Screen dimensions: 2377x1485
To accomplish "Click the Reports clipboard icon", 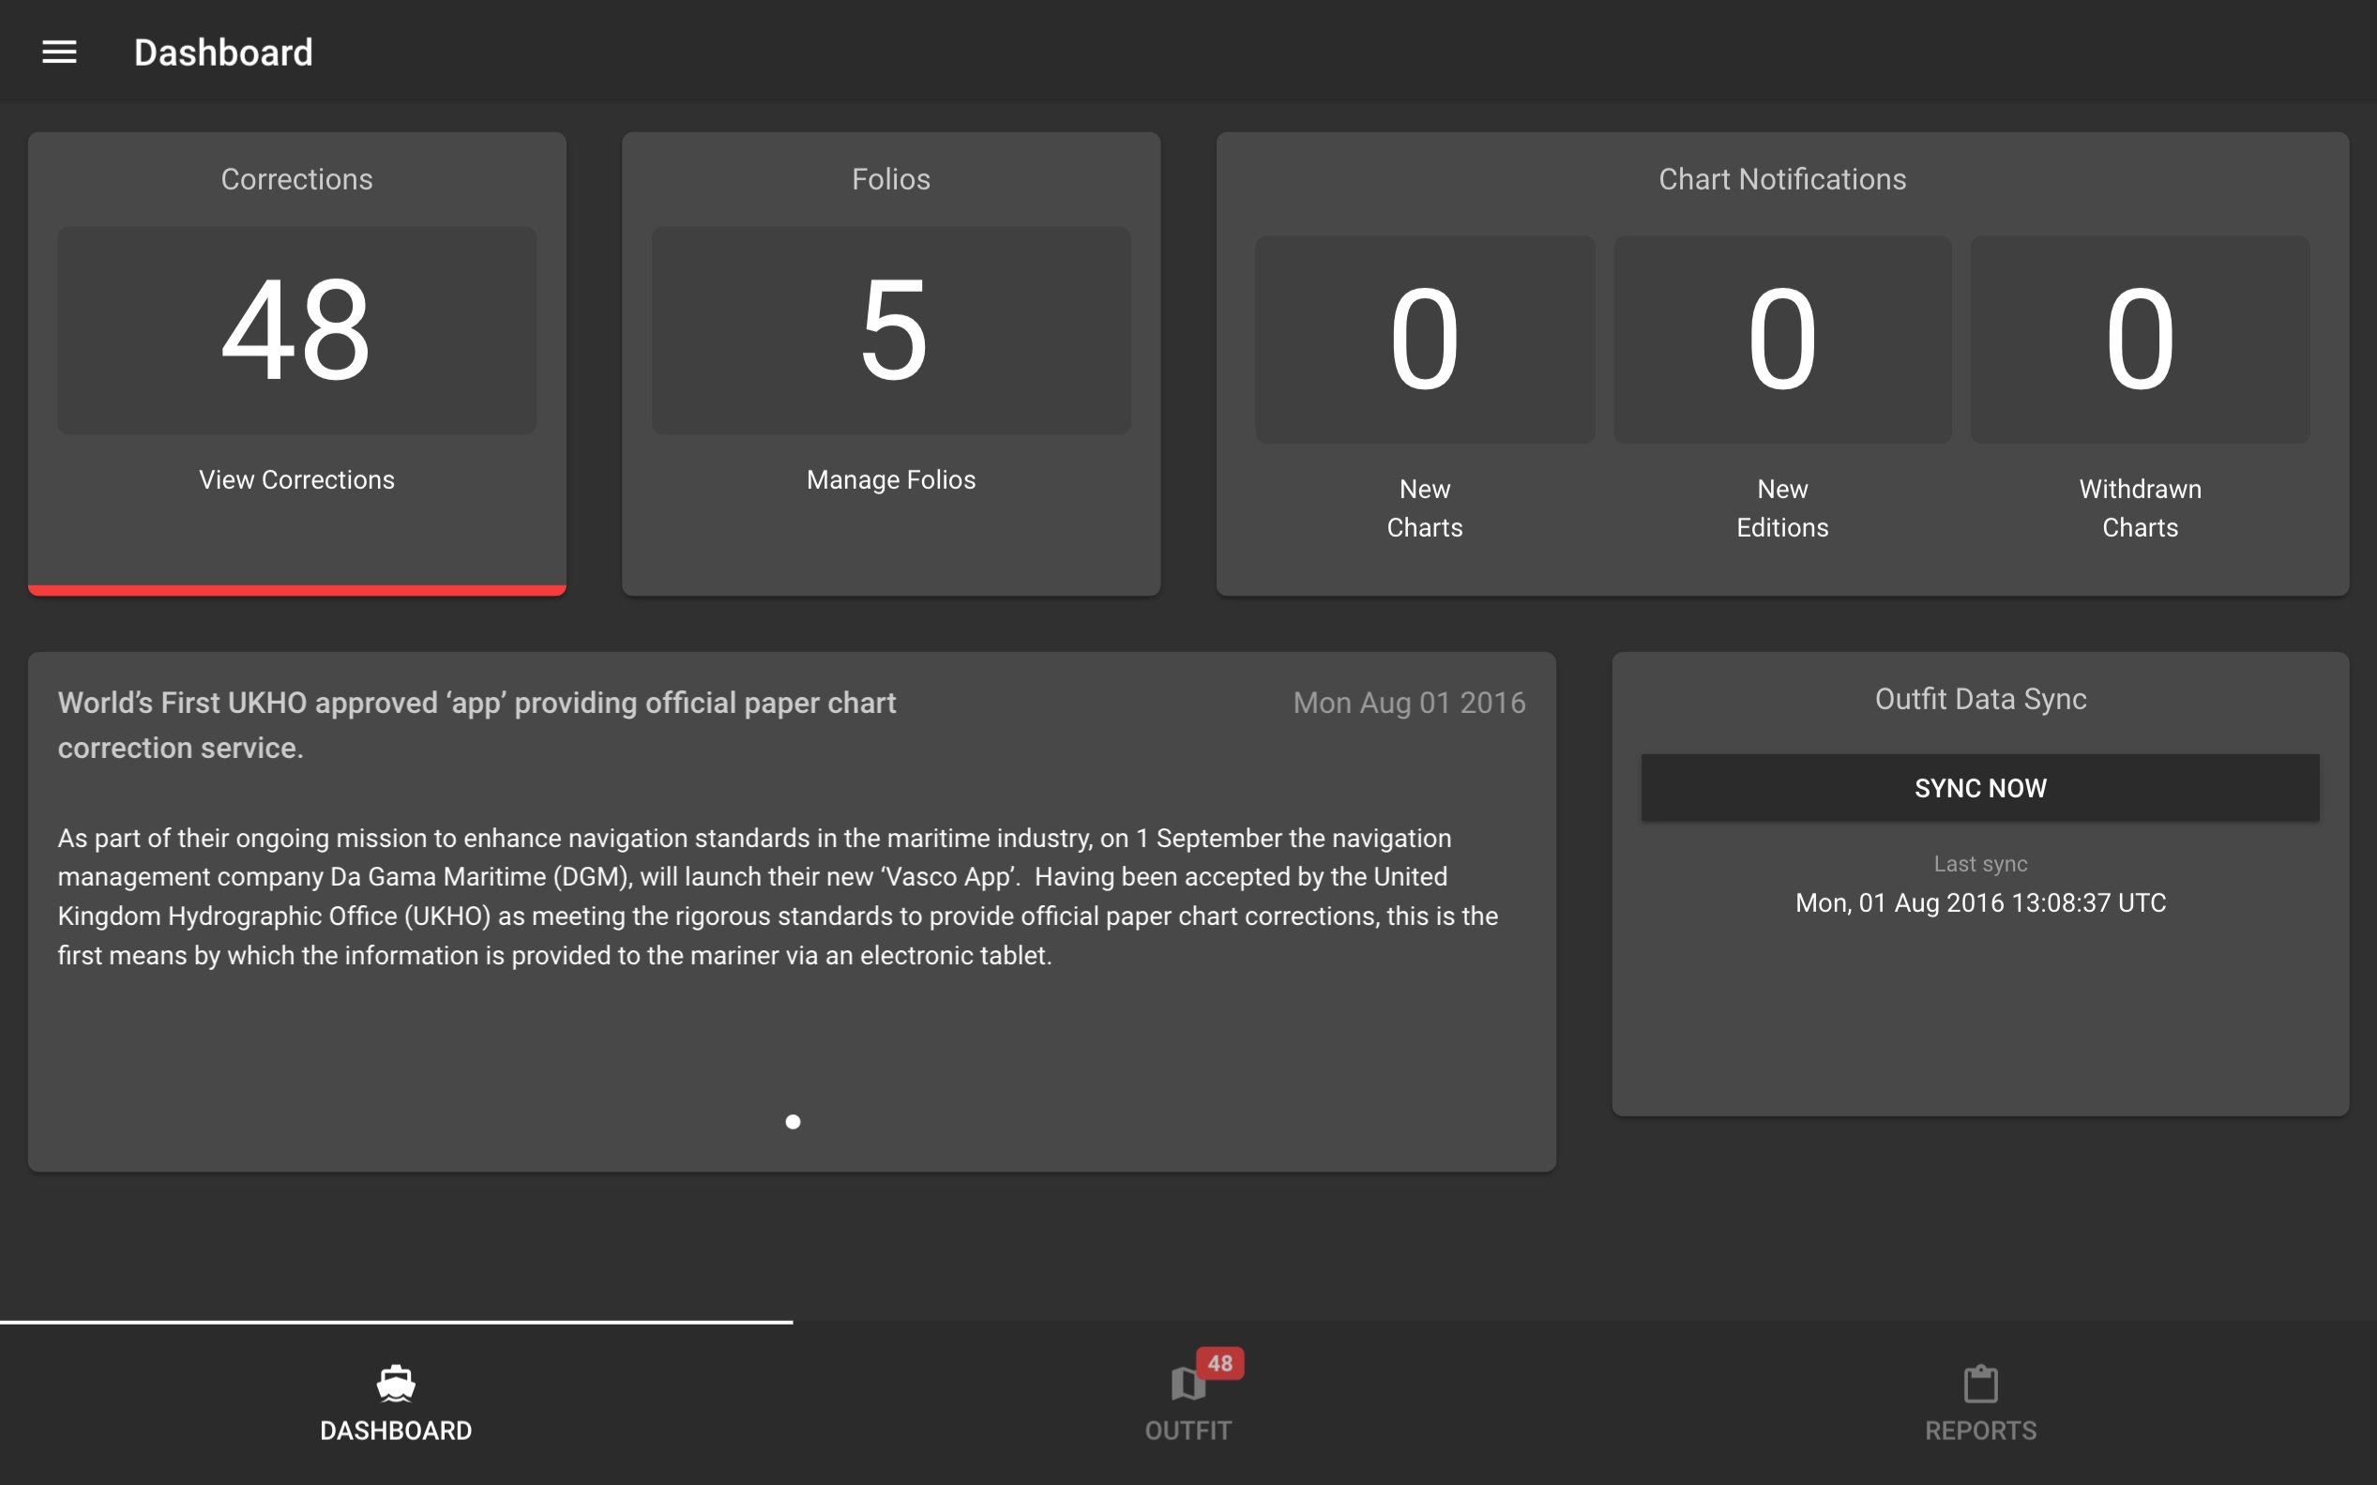I will tap(1979, 1384).
